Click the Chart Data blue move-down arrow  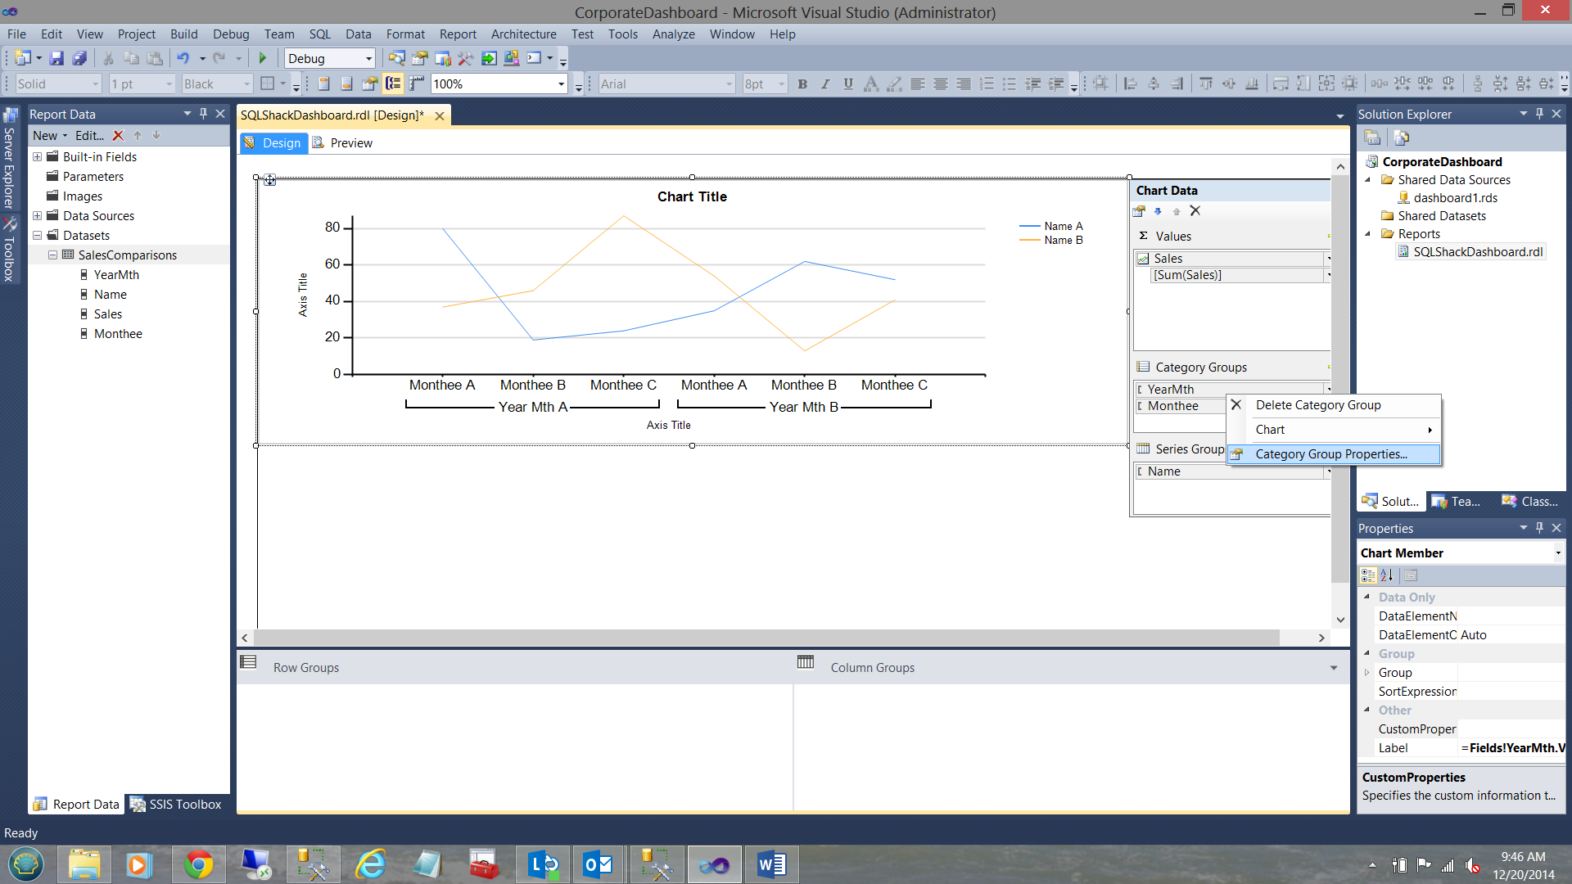pos(1158,211)
